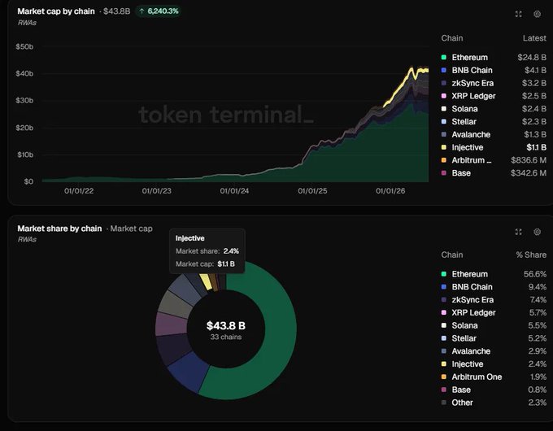Select Ethereum in the market share legend
Image resolution: width=553 pixels, height=431 pixels.
point(469,274)
